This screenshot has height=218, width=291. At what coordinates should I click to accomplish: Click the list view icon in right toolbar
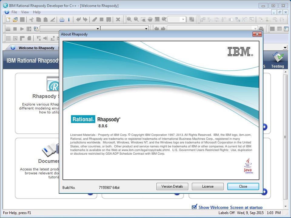279,29
